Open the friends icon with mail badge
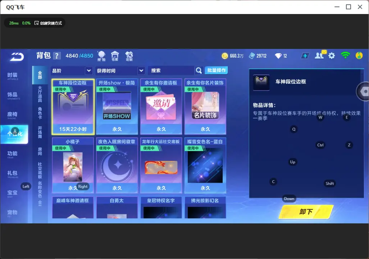This screenshot has width=369, height=259. 320,55
